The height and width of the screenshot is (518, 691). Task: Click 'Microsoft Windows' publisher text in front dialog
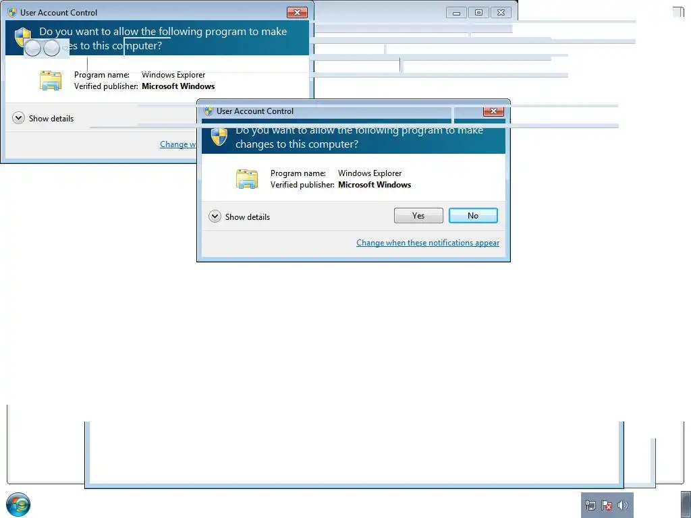tap(375, 185)
